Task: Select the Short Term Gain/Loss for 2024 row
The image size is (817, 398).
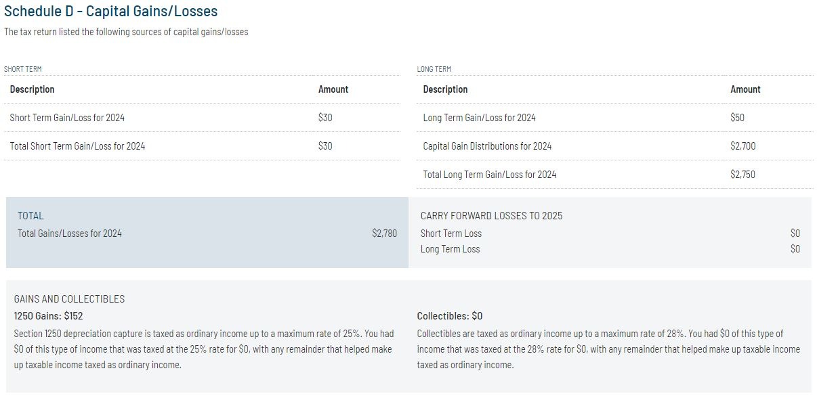Action: [67, 118]
